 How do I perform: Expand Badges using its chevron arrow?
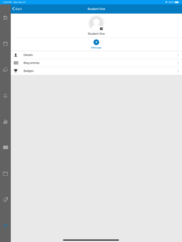tap(178, 71)
